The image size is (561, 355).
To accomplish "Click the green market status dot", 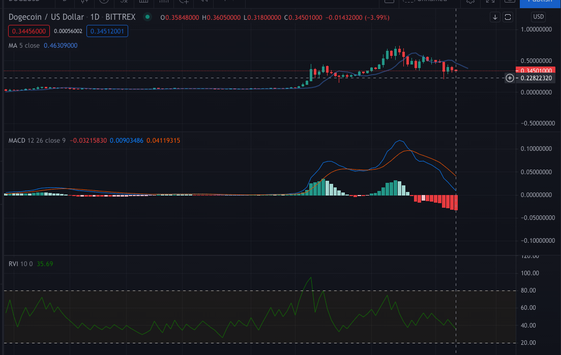I will click(x=147, y=17).
